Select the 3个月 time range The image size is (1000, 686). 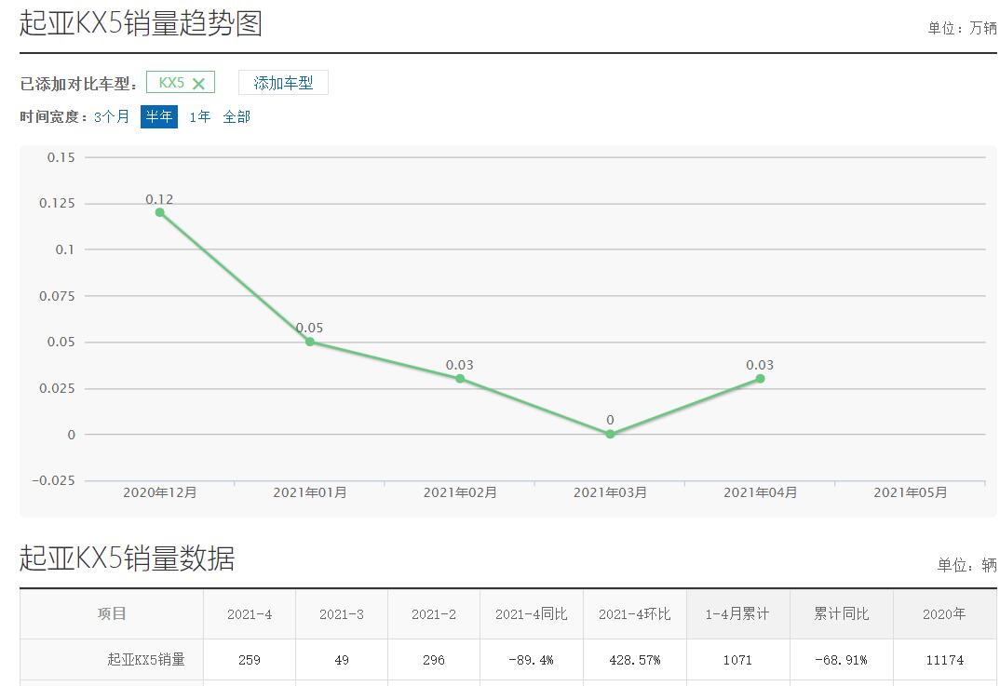click(112, 117)
